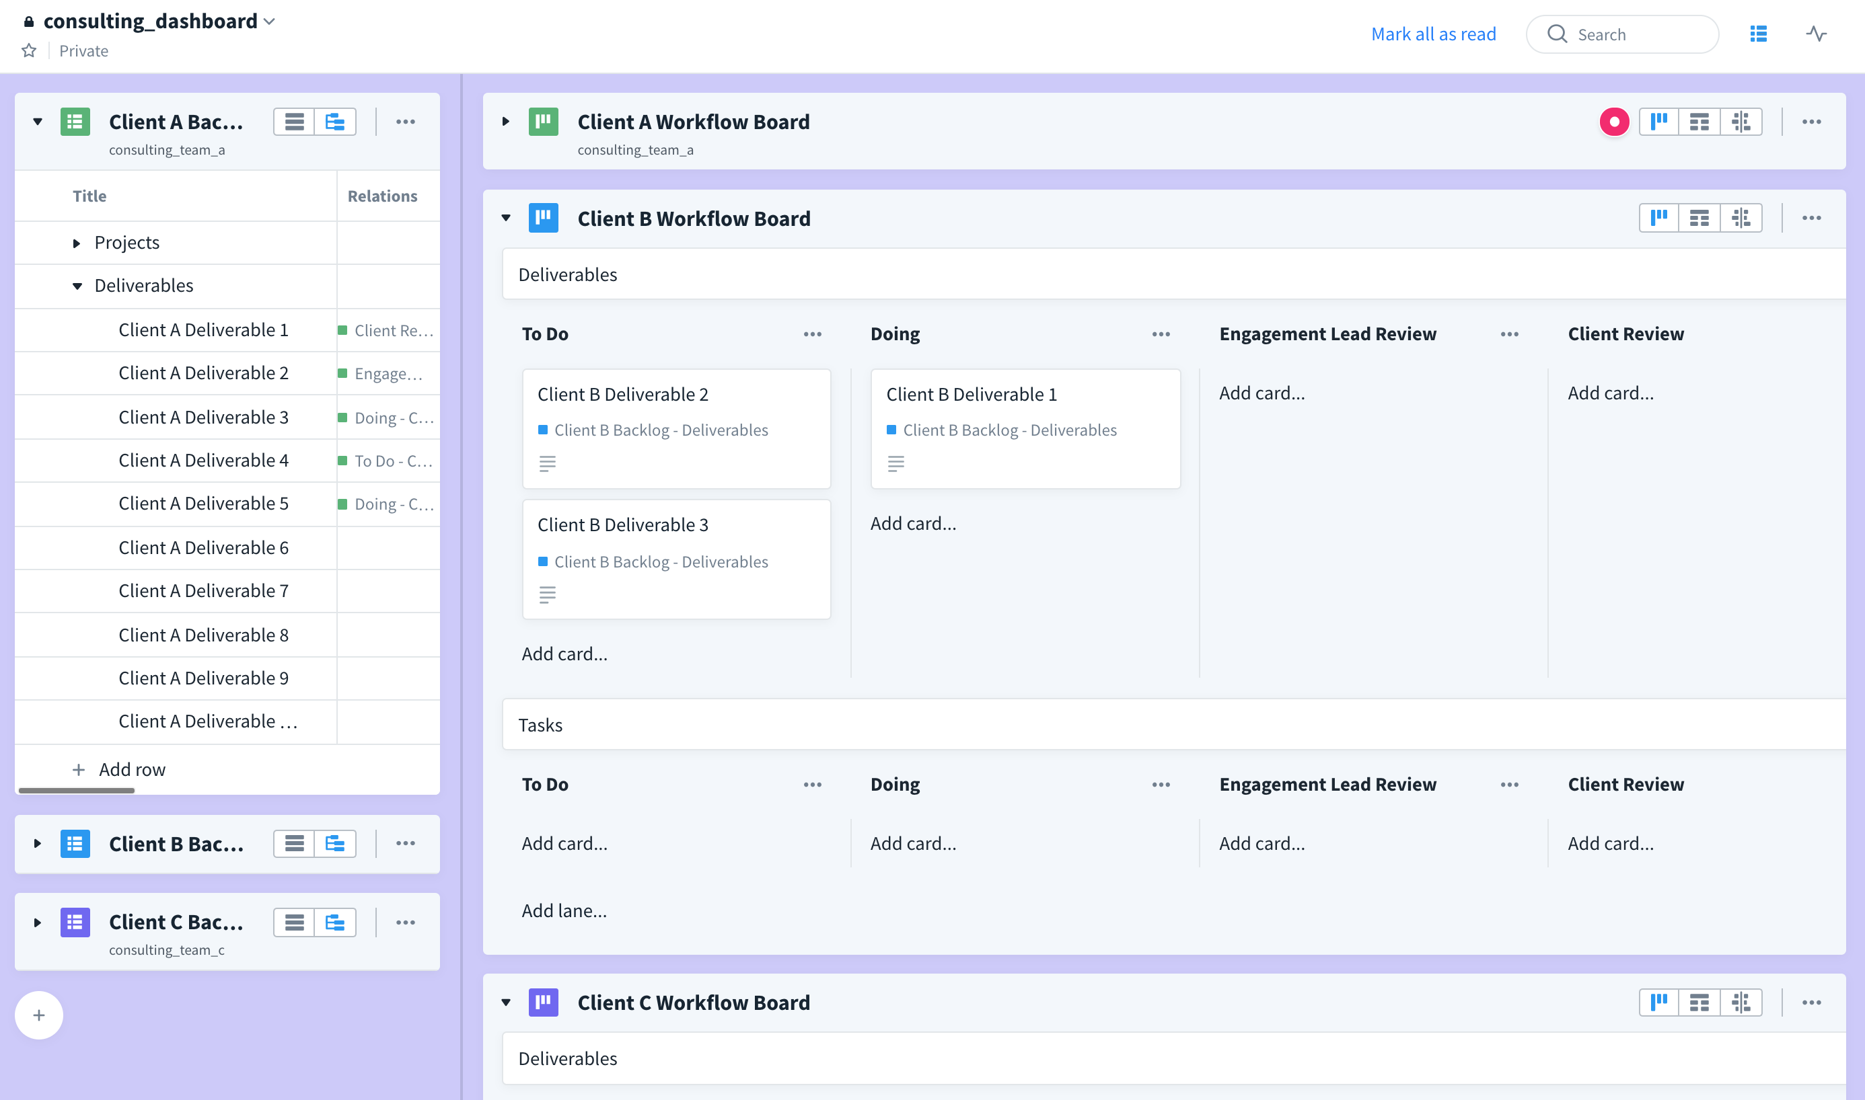The height and width of the screenshot is (1100, 1865).
Task: Switch Client A Backlog to flat list view
Action: 295,121
